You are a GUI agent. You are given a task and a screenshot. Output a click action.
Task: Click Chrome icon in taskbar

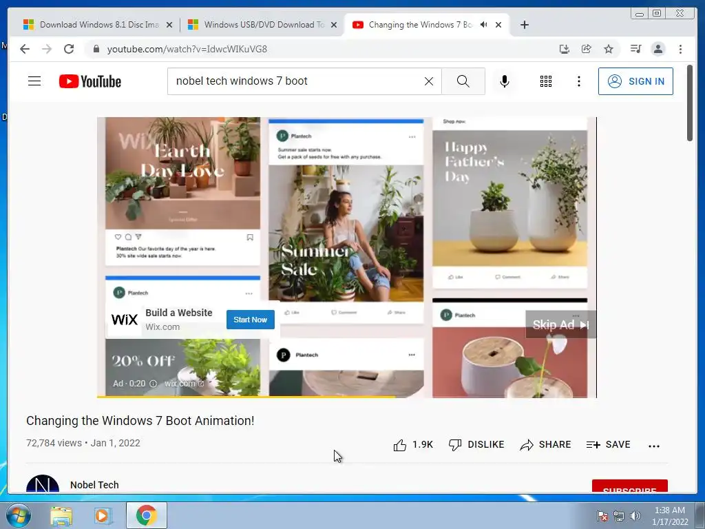[x=146, y=515]
